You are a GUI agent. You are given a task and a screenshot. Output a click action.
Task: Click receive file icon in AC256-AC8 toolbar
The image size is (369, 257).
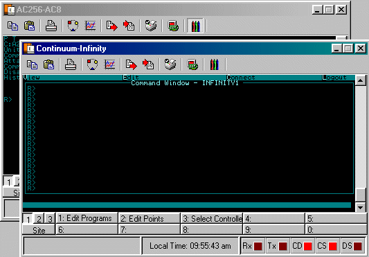coord(129,26)
